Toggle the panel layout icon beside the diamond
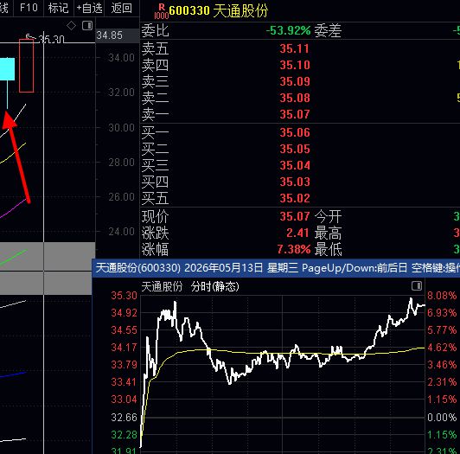This screenshot has width=460, height=454. point(87,26)
